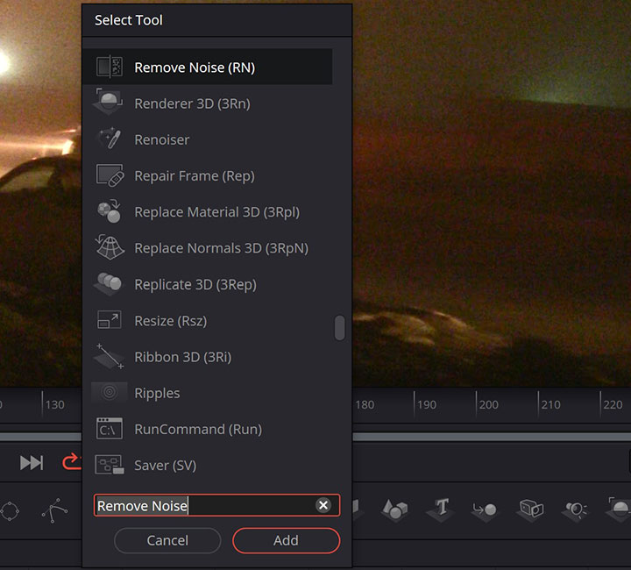Image resolution: width=631 pixels, height=570 pixels.
Task: Click timeline frame marker 130
Action: pyautogui.click(x=54, y=404)
